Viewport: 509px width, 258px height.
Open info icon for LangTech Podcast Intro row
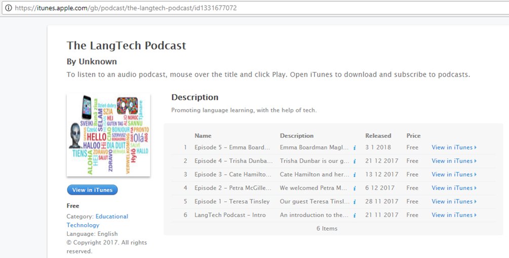[x=355, y=215]
